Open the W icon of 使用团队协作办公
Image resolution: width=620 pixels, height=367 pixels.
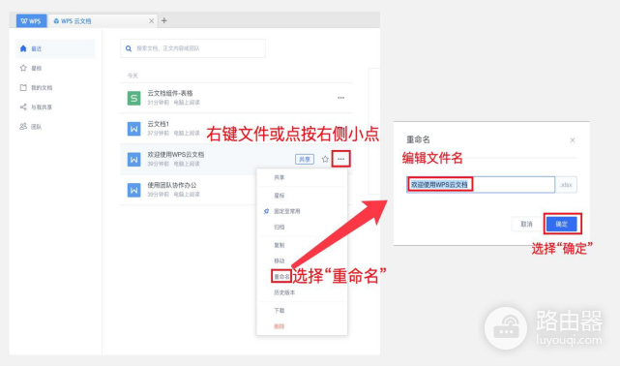[133, 190]
